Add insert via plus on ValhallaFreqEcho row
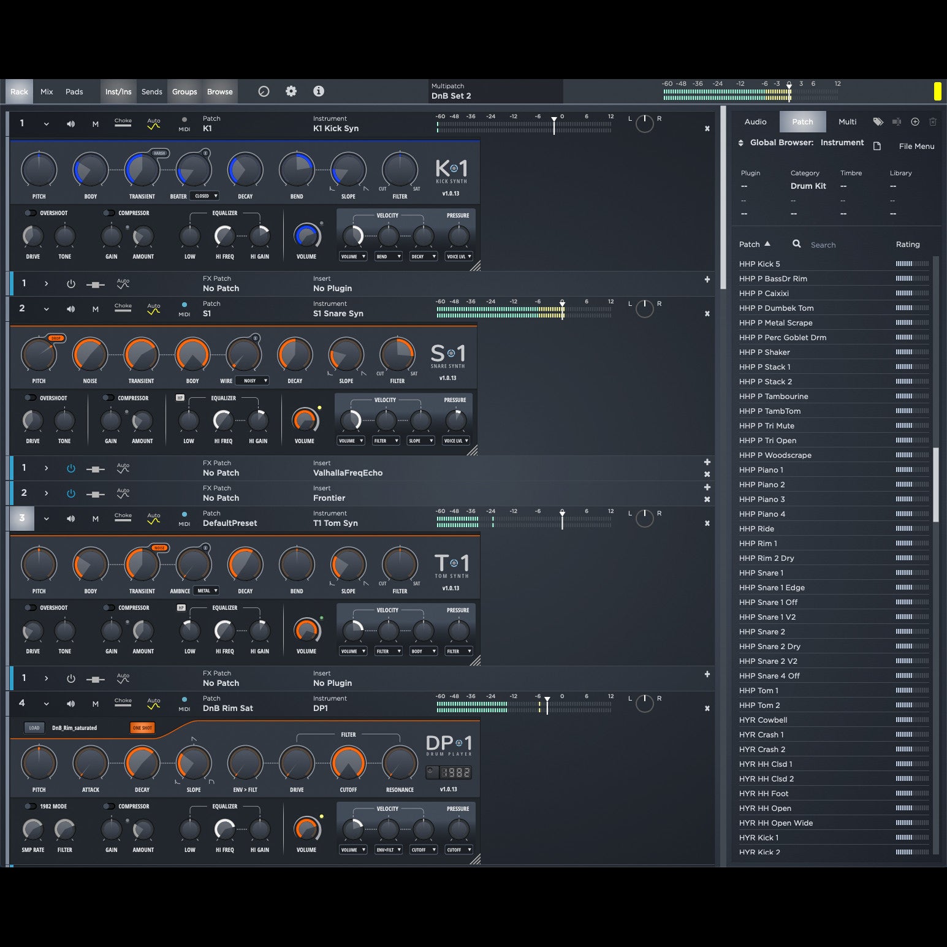Viewport: 947px width, 947px height. (x=707, y=462)
